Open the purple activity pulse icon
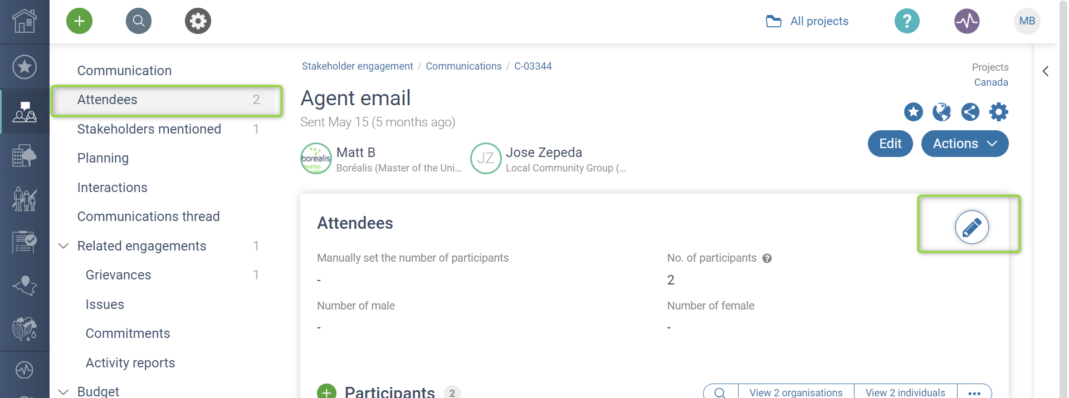Viewport: 1069px width, 398px height. [967, 21]
